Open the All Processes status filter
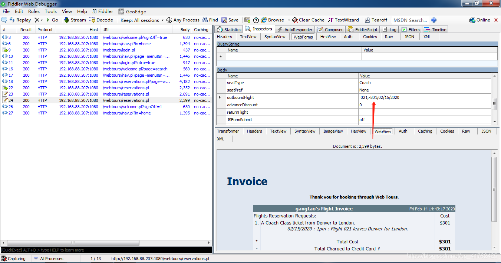The height and width of the screenshot is (263, 501). tap(49, 259)
